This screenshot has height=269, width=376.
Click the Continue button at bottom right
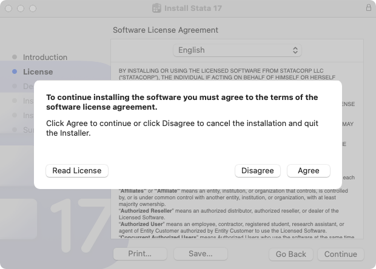tap(340, 254)
